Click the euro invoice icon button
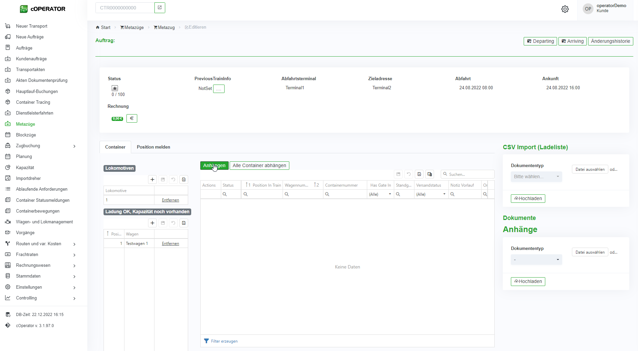The width and height of the screenshot is (638, 351). pos(132,118)
